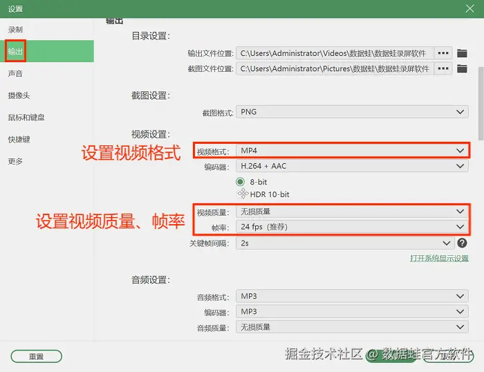Expand the 2s keyframe interval dropdown
484x372 pixels.
[x=346, y=243]
